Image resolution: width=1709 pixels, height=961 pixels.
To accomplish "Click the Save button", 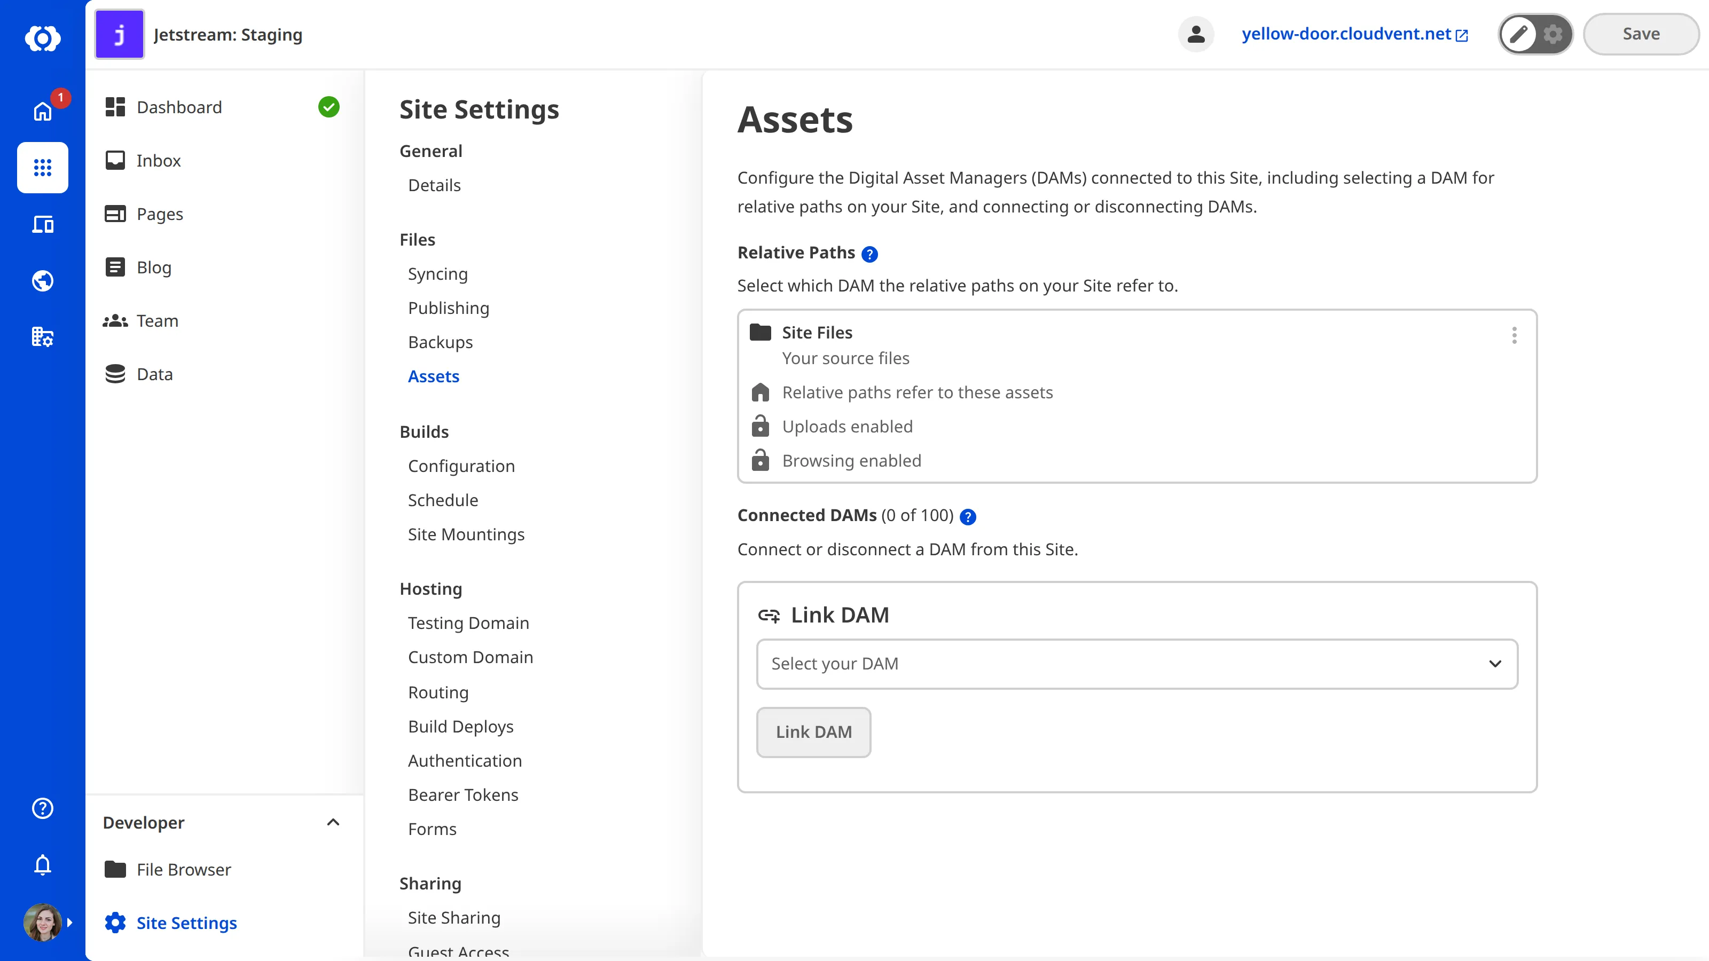I will 1641,34.
